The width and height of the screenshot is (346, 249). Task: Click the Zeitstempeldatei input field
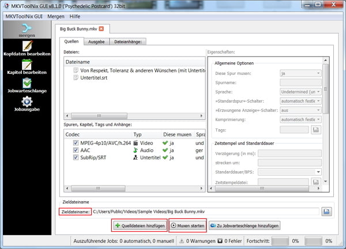[x=283, y=182]
